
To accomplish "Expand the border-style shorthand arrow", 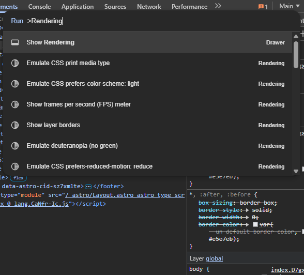I will click(x=247, y=210).
